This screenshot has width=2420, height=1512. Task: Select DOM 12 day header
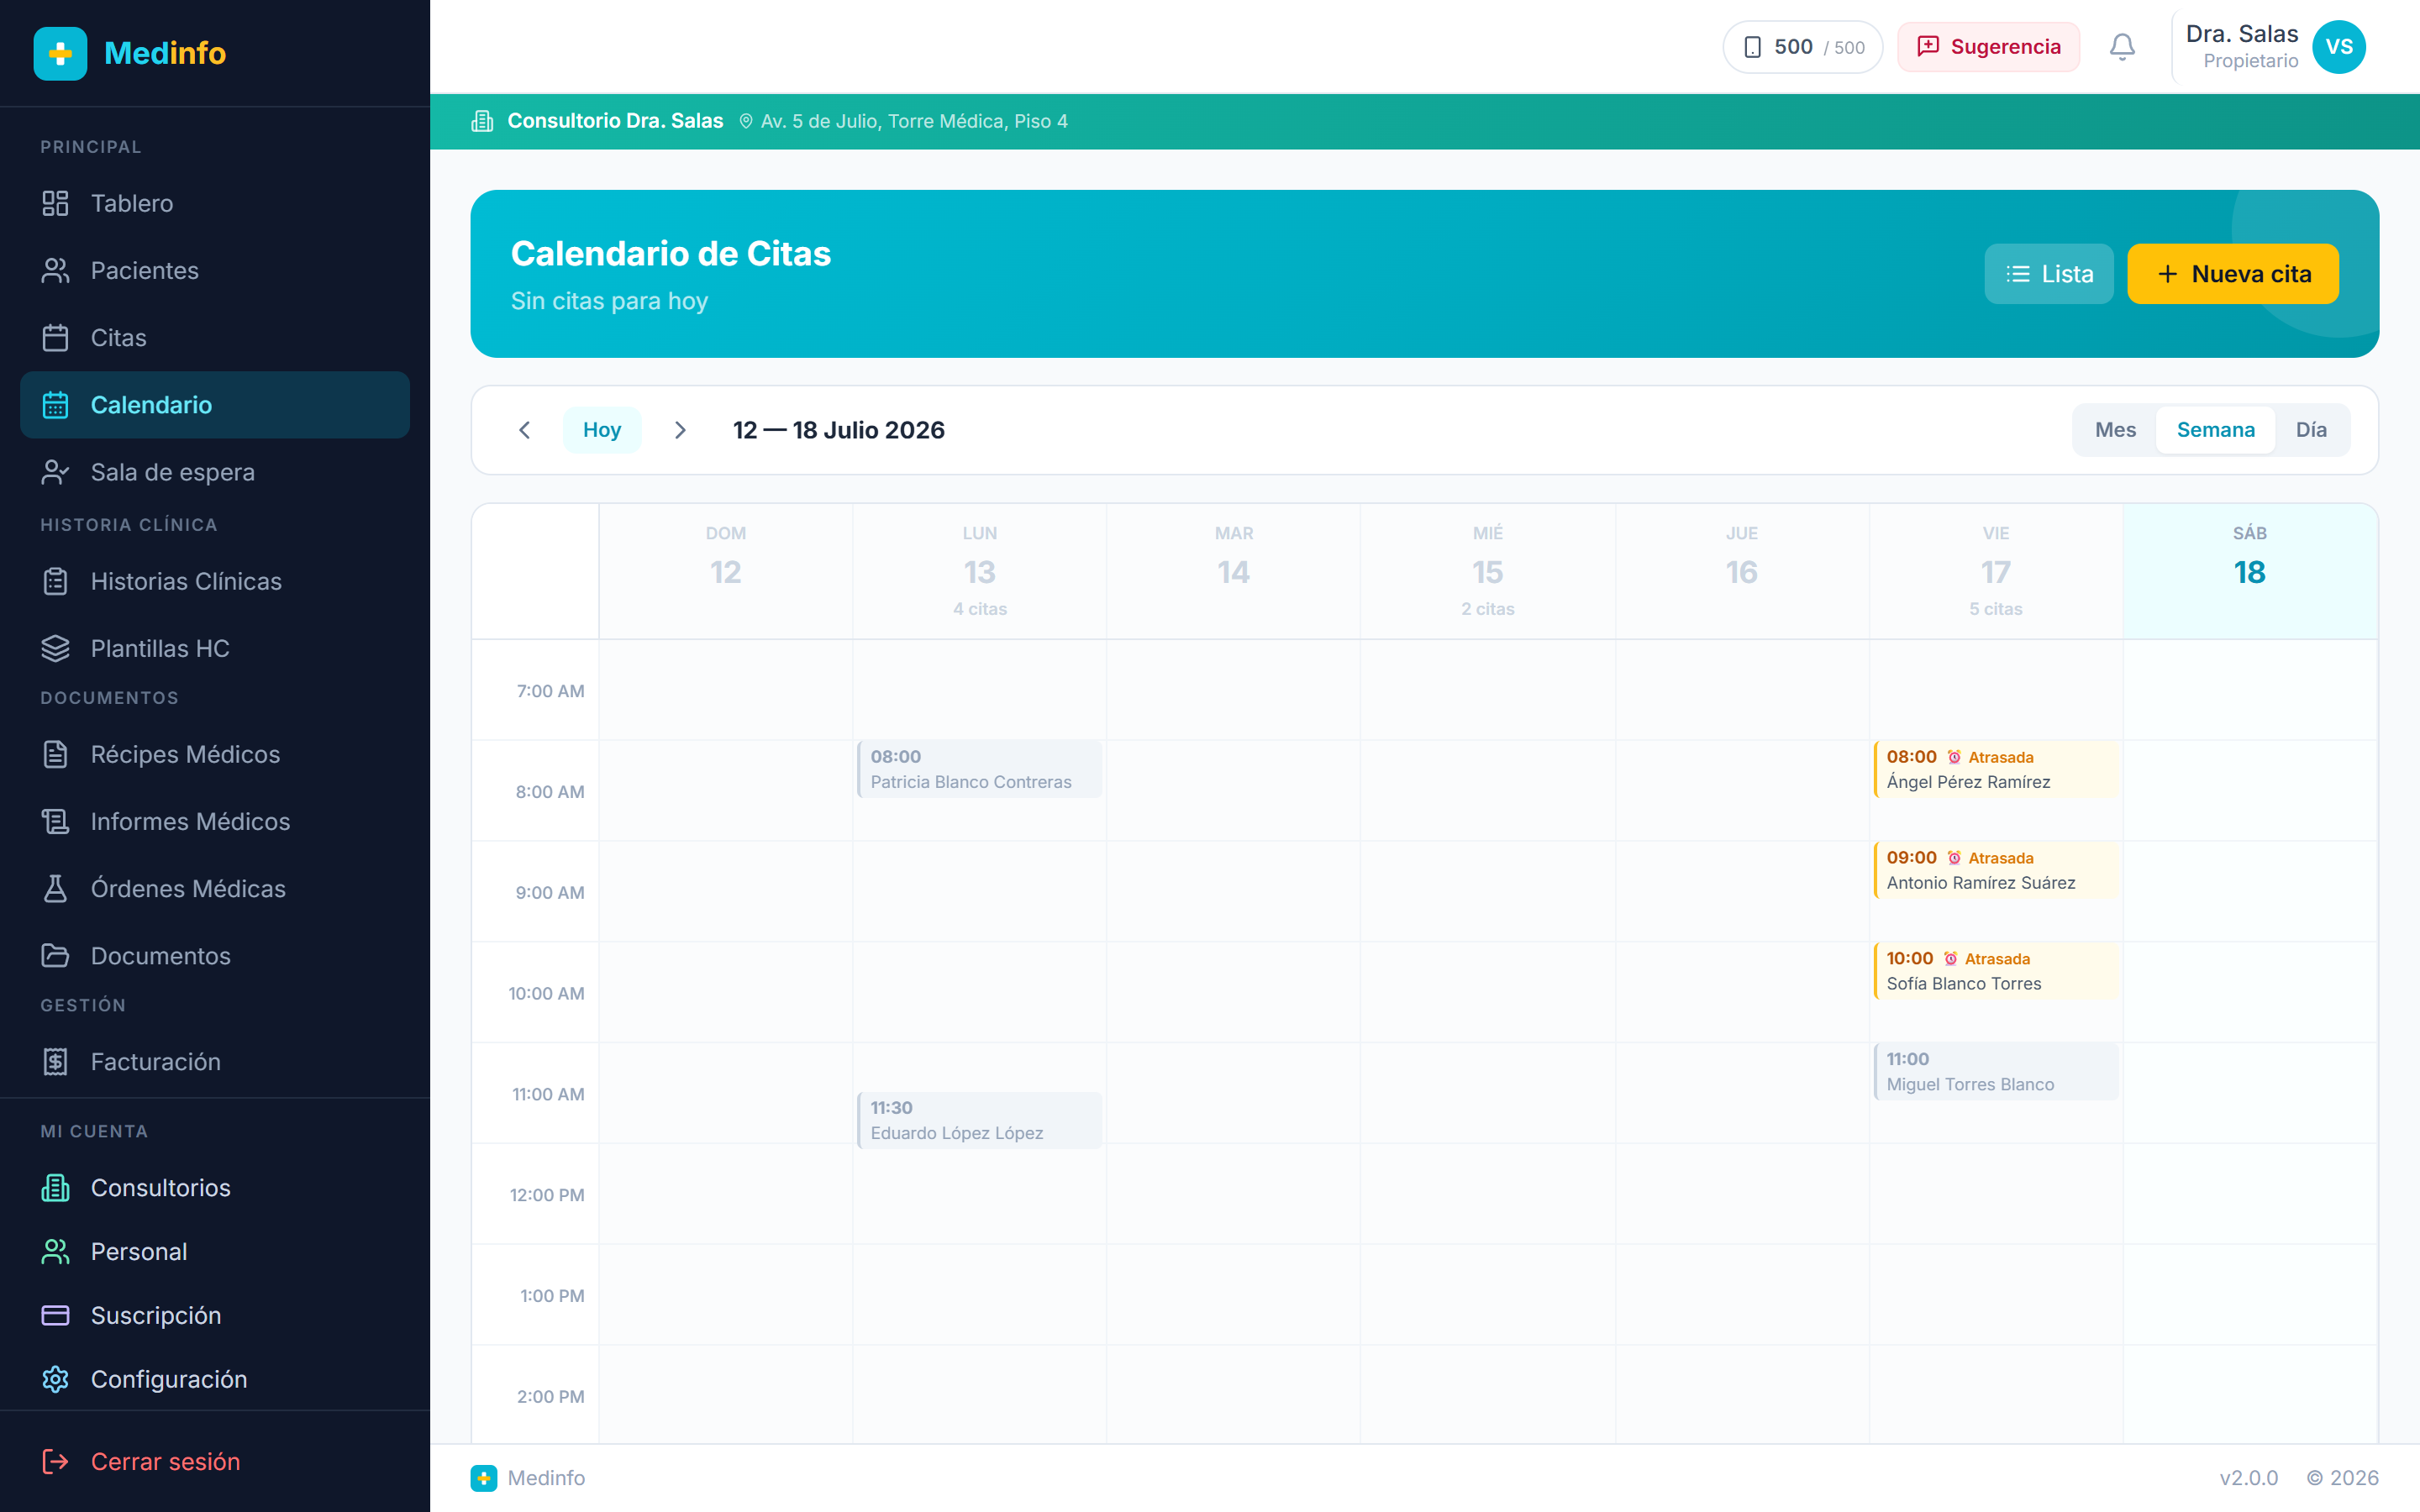(x=725, y=571)
